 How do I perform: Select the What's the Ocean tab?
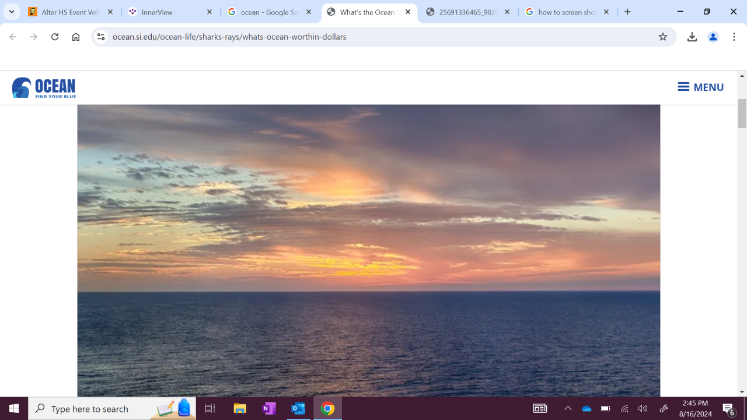(x=369, y=12)
